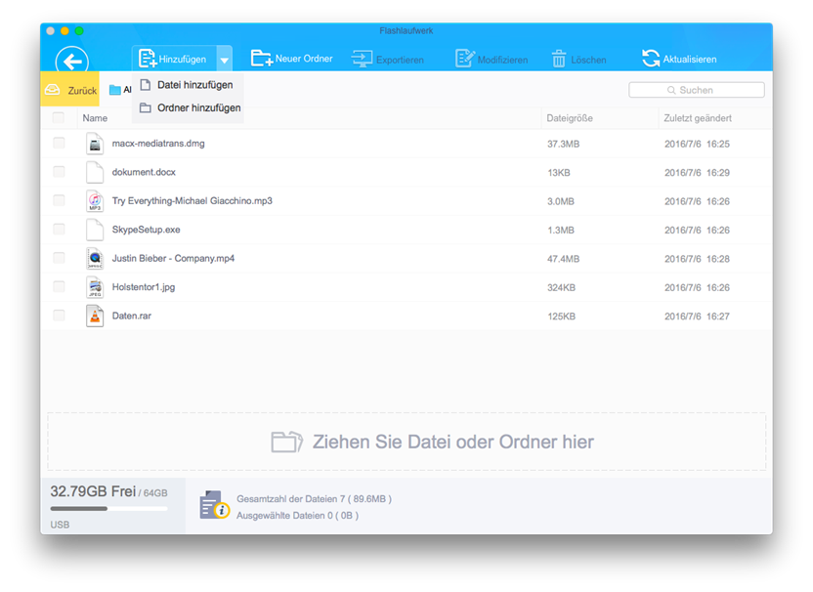Click the Exportieren icon
This screenshot has height=592, width=813.
point(362,59)
